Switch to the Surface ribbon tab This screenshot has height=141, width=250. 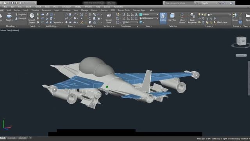[x=17, y=10]
